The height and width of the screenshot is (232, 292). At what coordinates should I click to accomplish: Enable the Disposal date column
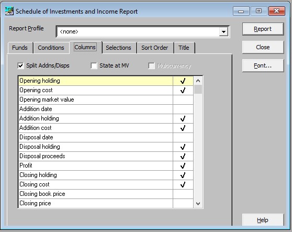tap(183, 138)
